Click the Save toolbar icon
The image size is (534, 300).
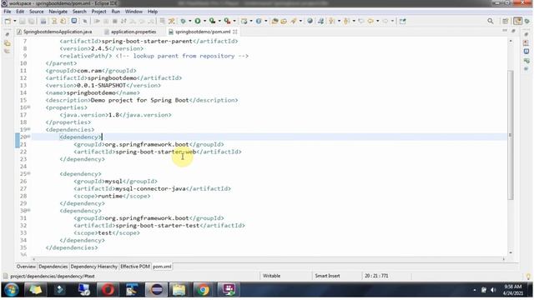coord(23,21)
